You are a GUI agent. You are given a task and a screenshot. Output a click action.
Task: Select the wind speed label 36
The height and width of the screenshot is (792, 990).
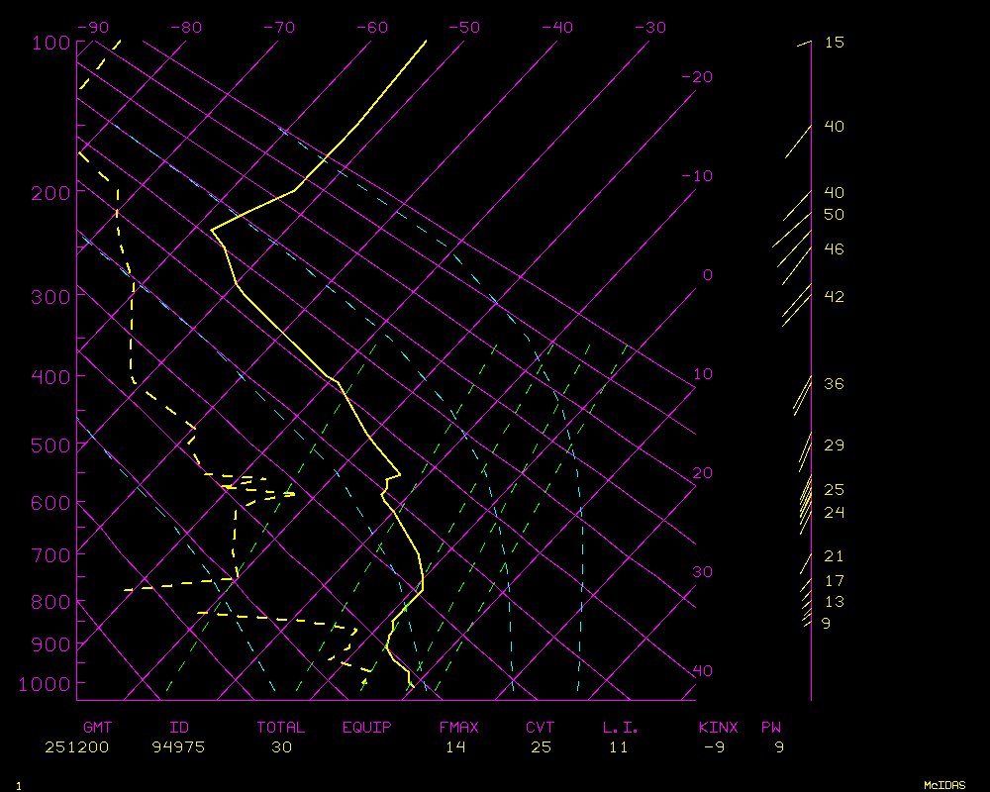[x=834, y=384]
